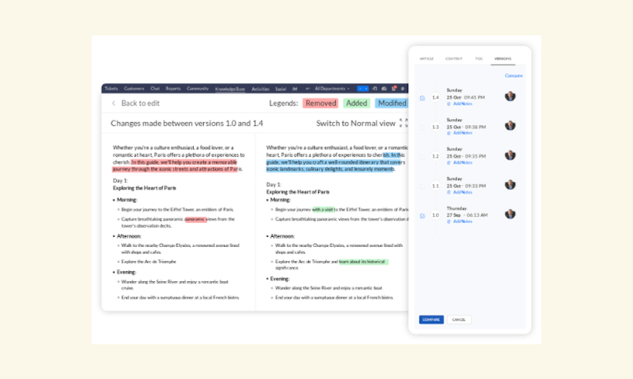Switch to the CONTENT TAB
This screenshot has height=379, width=633.
click(x=454, y=59)
